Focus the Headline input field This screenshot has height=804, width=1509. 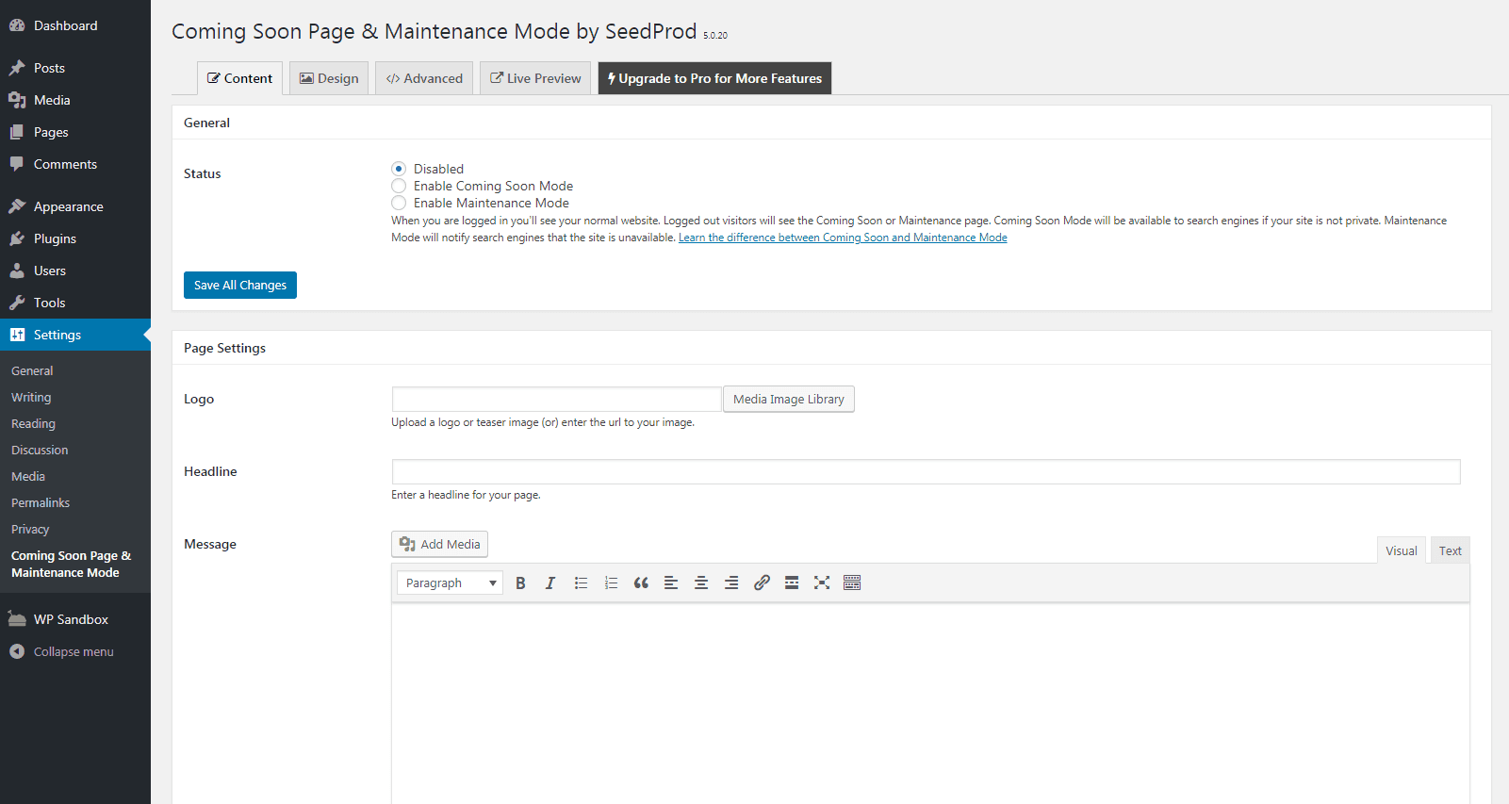[x=926, y=471]
